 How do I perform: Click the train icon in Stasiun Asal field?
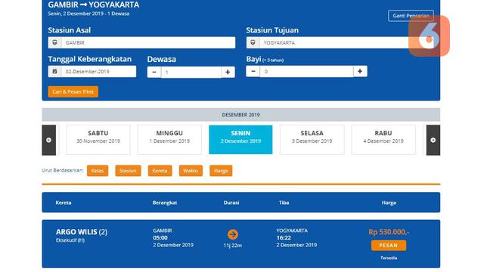pos(54,42)
